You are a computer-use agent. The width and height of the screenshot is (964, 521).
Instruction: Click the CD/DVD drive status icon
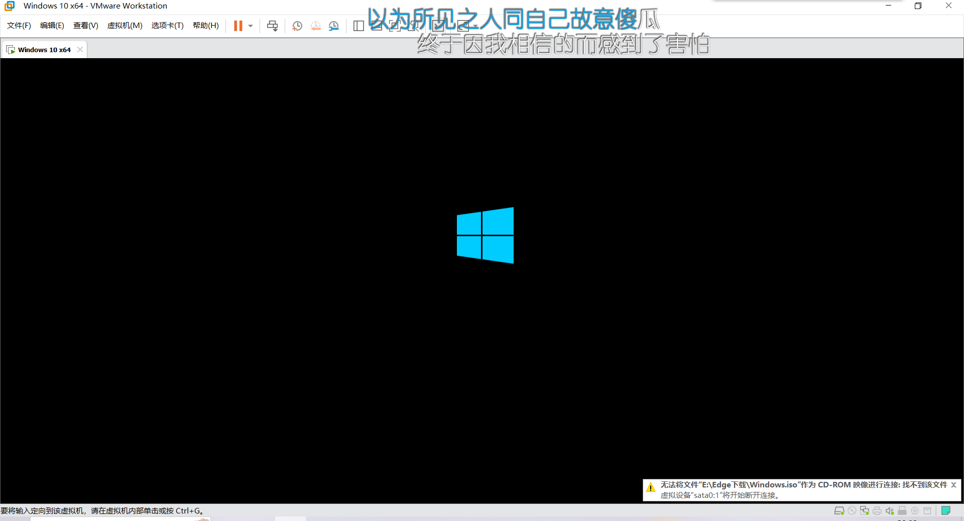[852, 510]
